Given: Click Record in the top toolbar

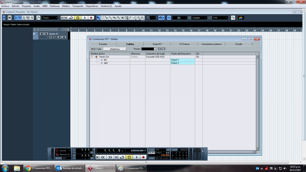Looking at the screenshot, I should pyautogui.click(x=91, y=18).
